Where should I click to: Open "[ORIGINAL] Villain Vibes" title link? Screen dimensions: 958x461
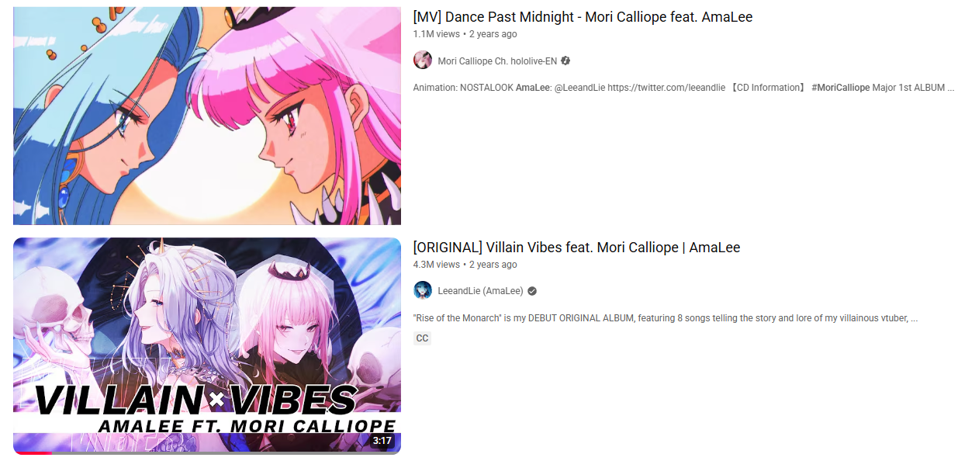point(576,248)
